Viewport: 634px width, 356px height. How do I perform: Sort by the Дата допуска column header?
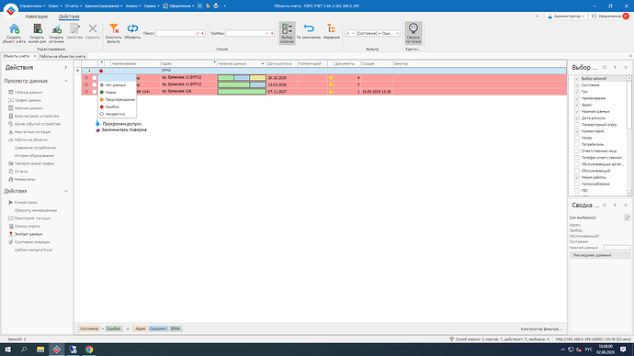coord(282,64)
